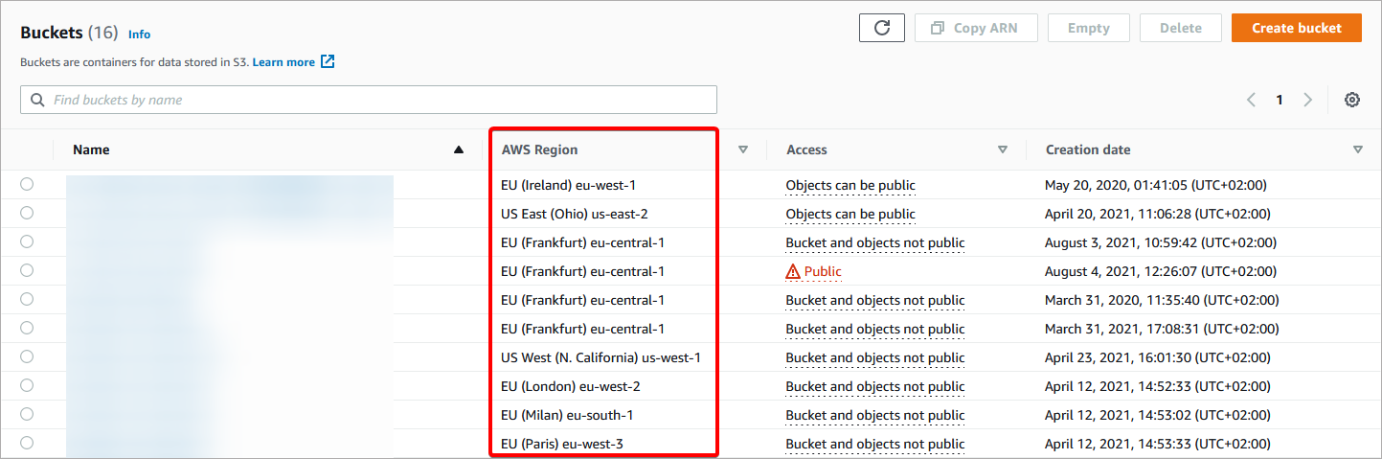This screenshot has height=459, width=1382.
Task: Select radio button for the Paris eu-west-3 bucket
Action: point(27,443)
